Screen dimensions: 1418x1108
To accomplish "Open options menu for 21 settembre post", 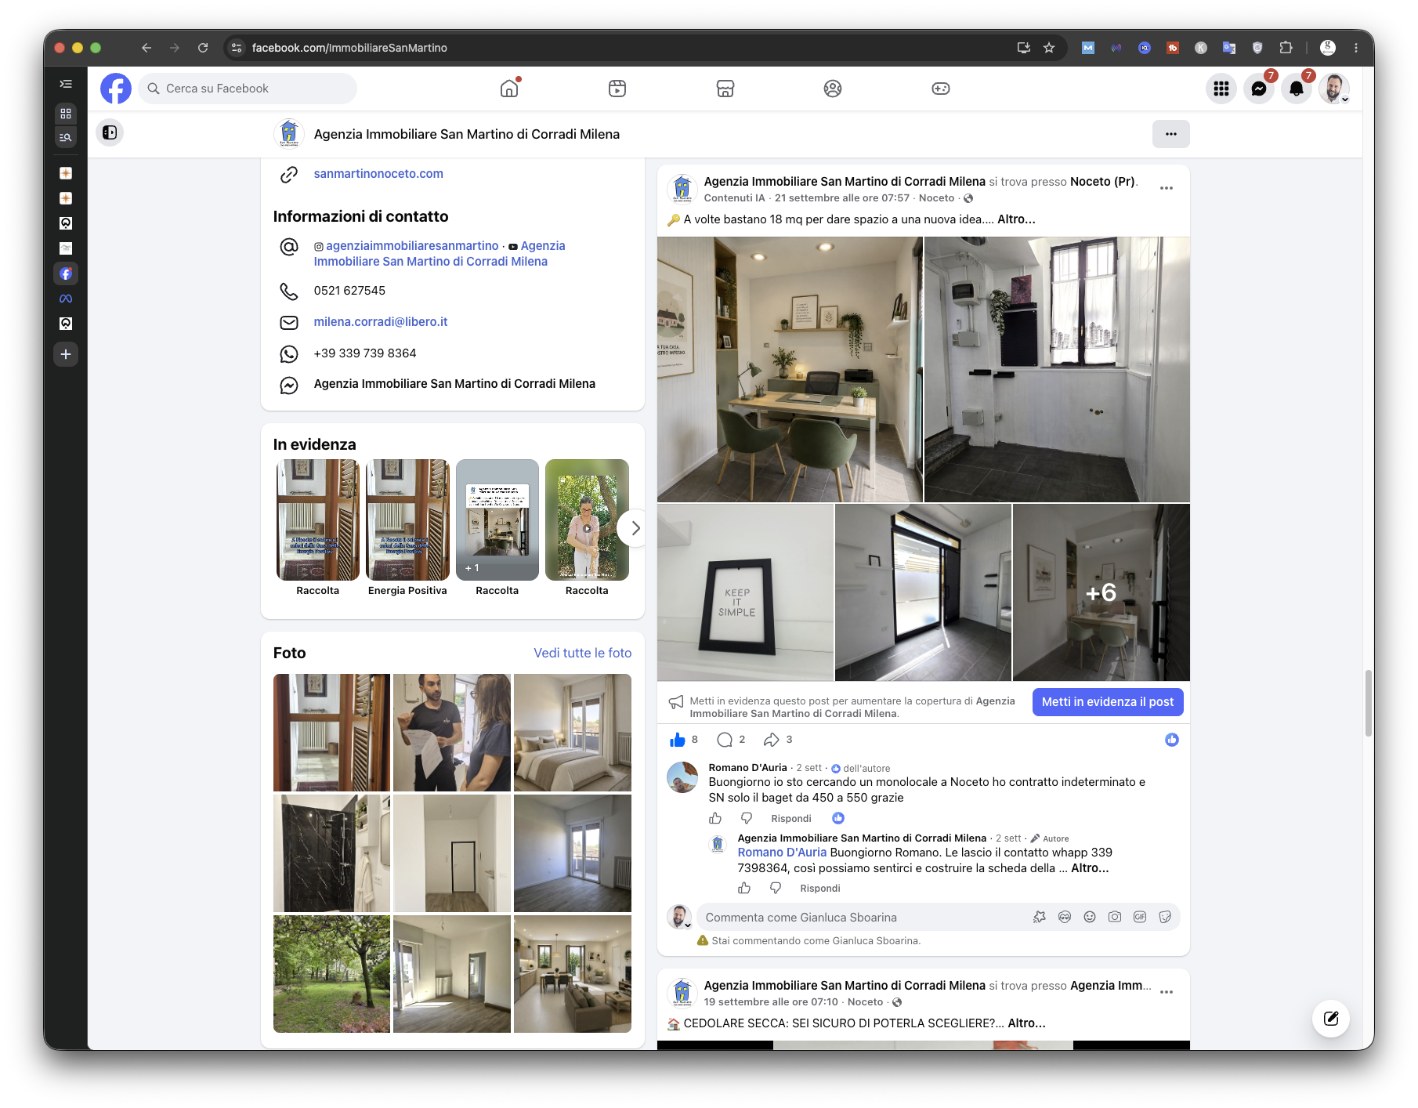I will (x=1167, y=188).
